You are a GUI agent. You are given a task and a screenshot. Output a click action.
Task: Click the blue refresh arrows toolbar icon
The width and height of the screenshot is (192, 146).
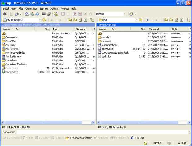click(37, 14)
